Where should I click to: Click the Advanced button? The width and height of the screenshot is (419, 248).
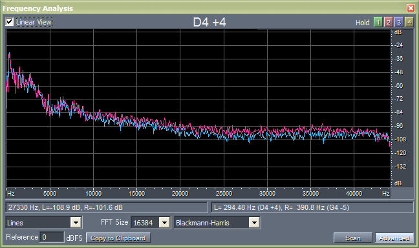394,238
